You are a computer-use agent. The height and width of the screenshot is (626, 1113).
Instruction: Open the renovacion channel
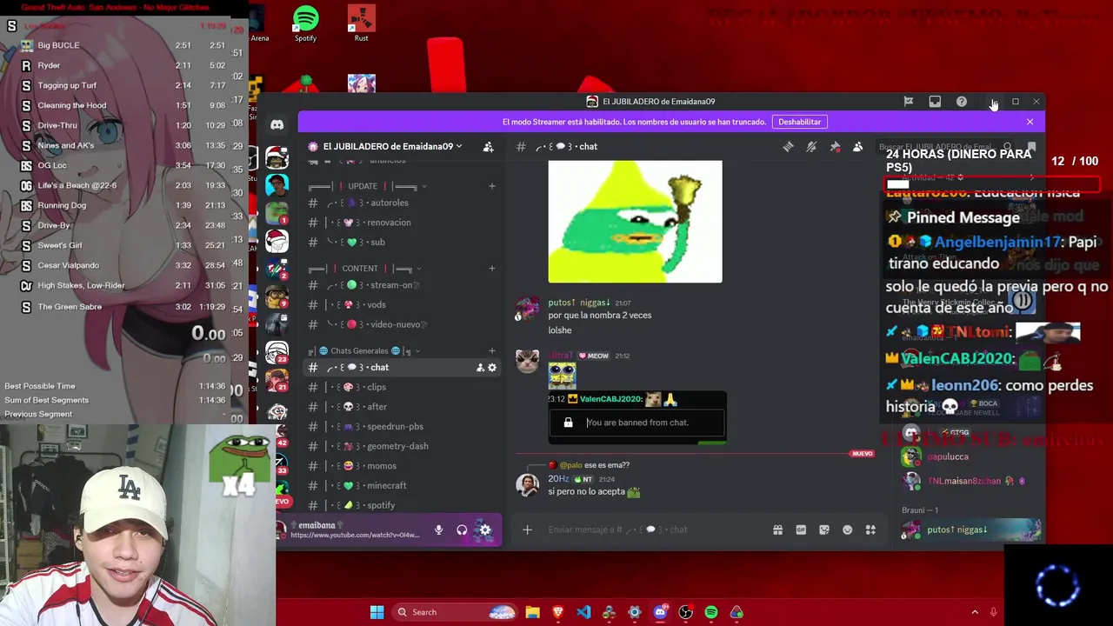401,223
